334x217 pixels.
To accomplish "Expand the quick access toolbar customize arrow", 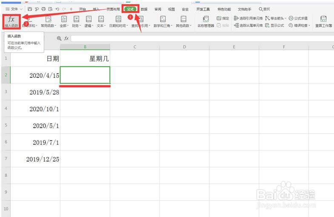I will (x=71, y=9).
